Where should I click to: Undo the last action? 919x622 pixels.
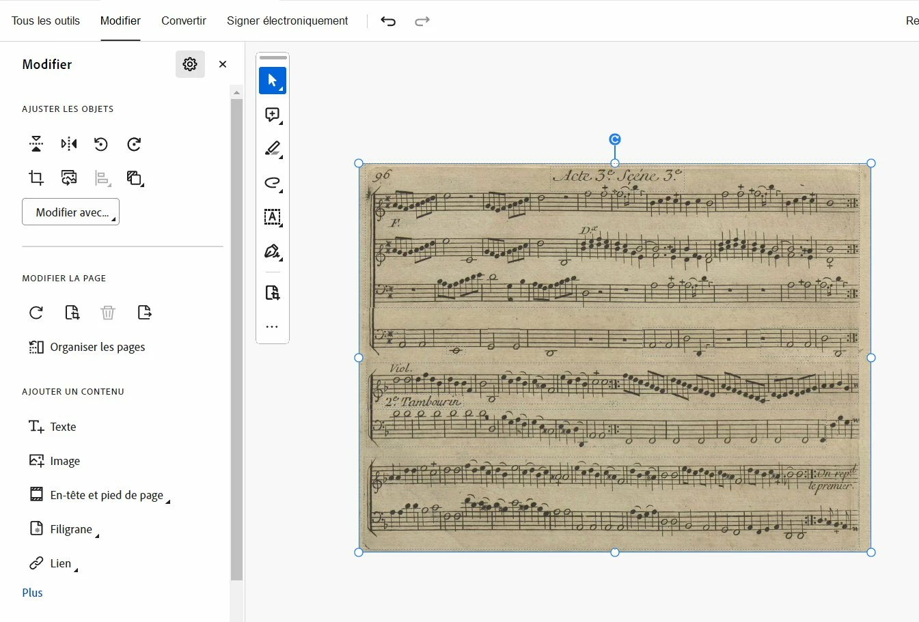click(x=388, y=21)
